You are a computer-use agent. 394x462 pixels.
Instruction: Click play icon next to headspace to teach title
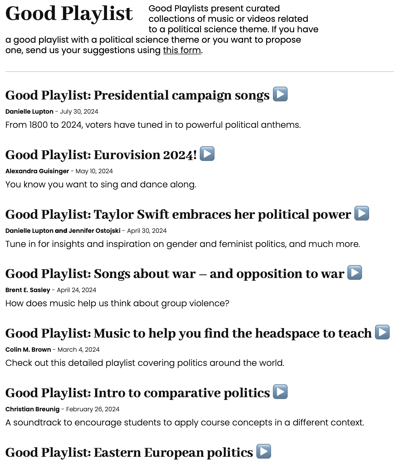click(382, 332)
